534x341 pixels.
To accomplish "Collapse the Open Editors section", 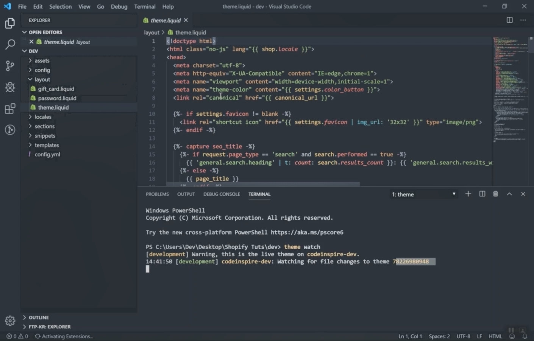I will pyautogui.click(x=25, y=32).
